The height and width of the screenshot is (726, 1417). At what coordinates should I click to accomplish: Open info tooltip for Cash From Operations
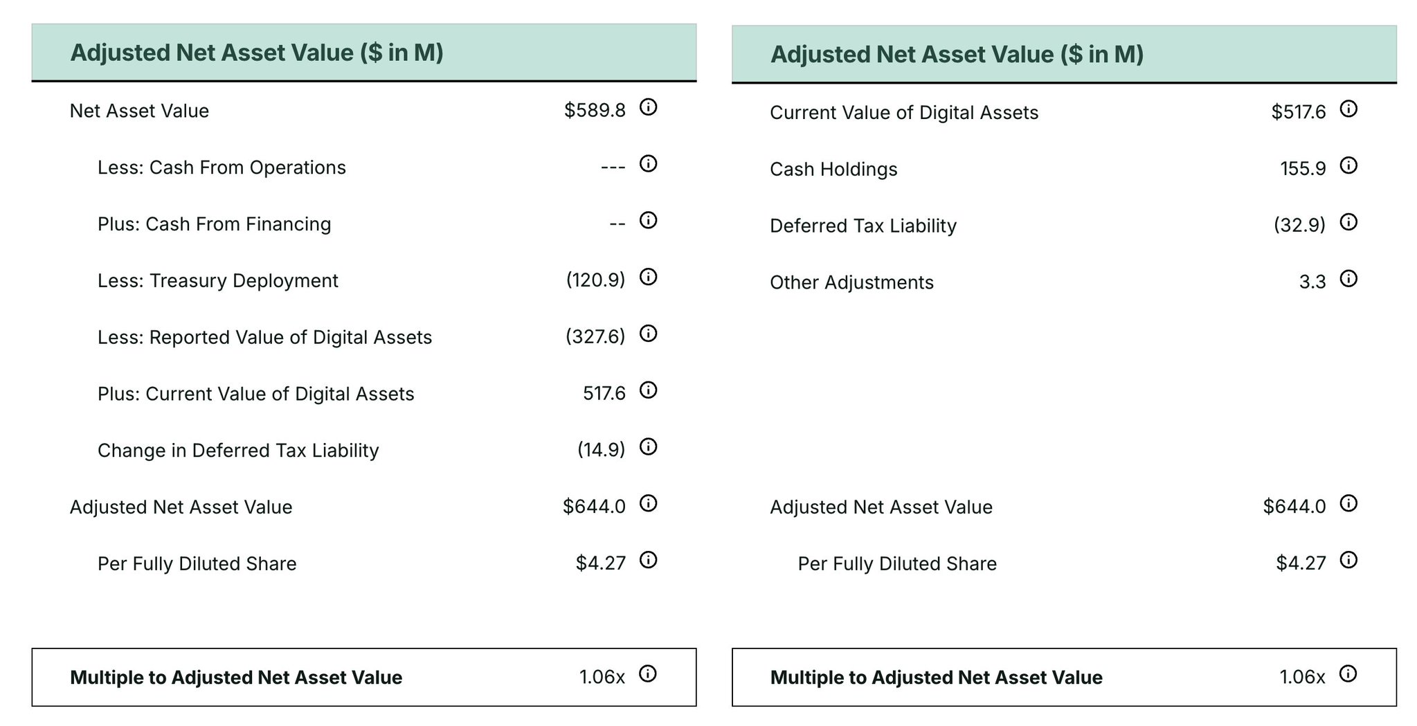(x=648, y=164)
